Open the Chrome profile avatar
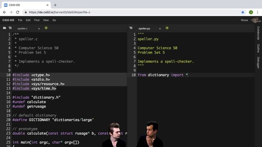The height and width of the screenshot is (147, 262). 251,12
